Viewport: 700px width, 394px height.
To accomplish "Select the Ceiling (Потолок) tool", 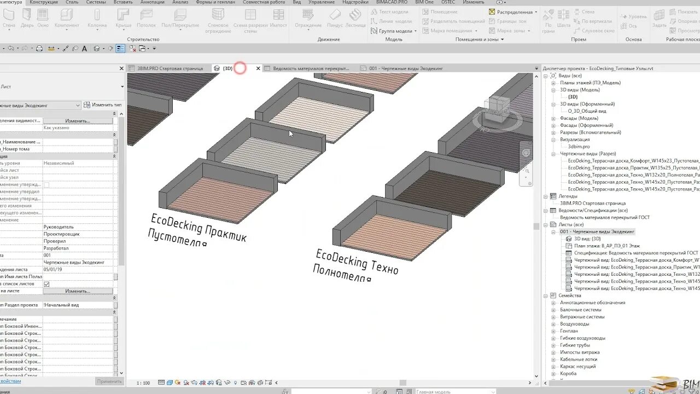I will 147,18.
